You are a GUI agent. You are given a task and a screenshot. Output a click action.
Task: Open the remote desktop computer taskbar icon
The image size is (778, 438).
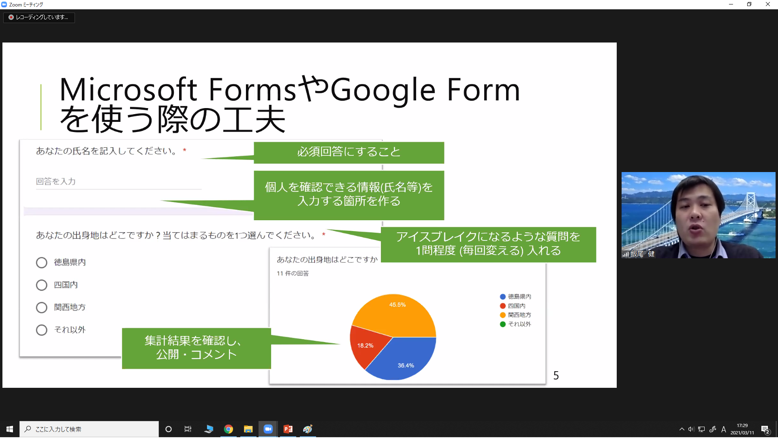pos(209,429)
